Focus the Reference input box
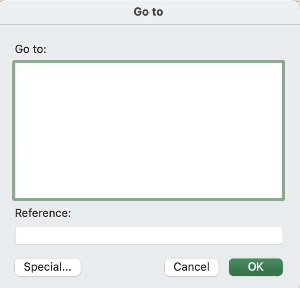Viewport: 300px width, 288px height. 148,236
